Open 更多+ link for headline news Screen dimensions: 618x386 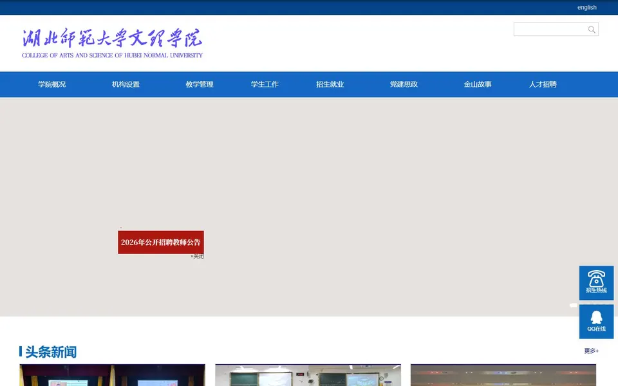591,351
